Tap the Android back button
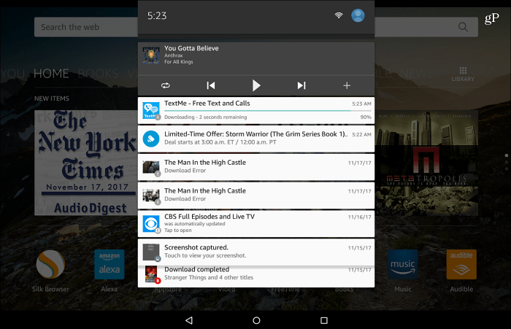The width and height of the screenshot is (511, 329). [x=189, y=320]
